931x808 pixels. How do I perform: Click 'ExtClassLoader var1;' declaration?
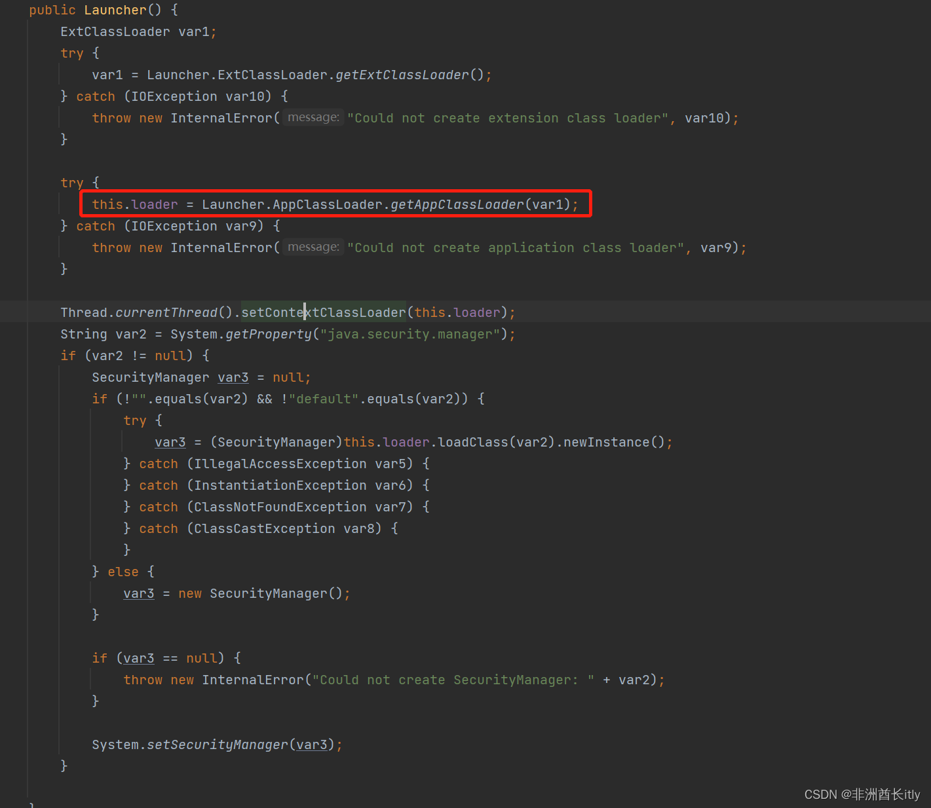(x=138, y=31)
